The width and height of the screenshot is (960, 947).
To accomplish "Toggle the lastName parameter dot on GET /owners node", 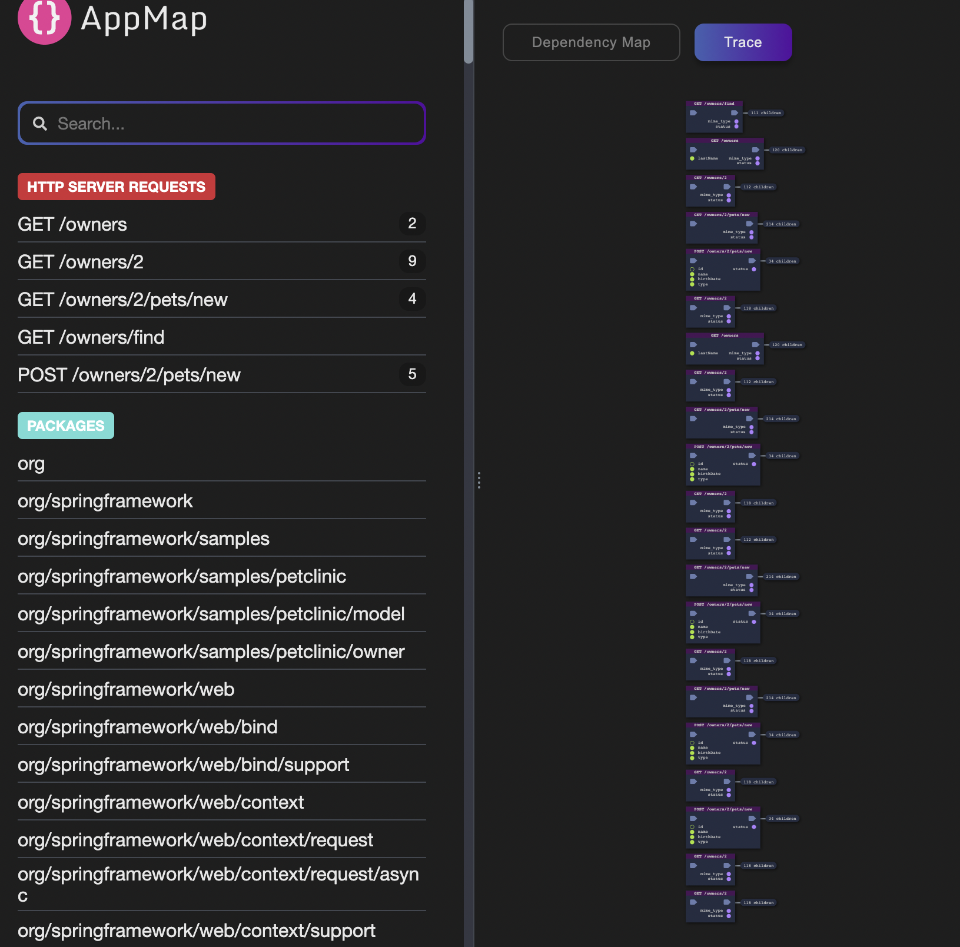I will 692,158.
